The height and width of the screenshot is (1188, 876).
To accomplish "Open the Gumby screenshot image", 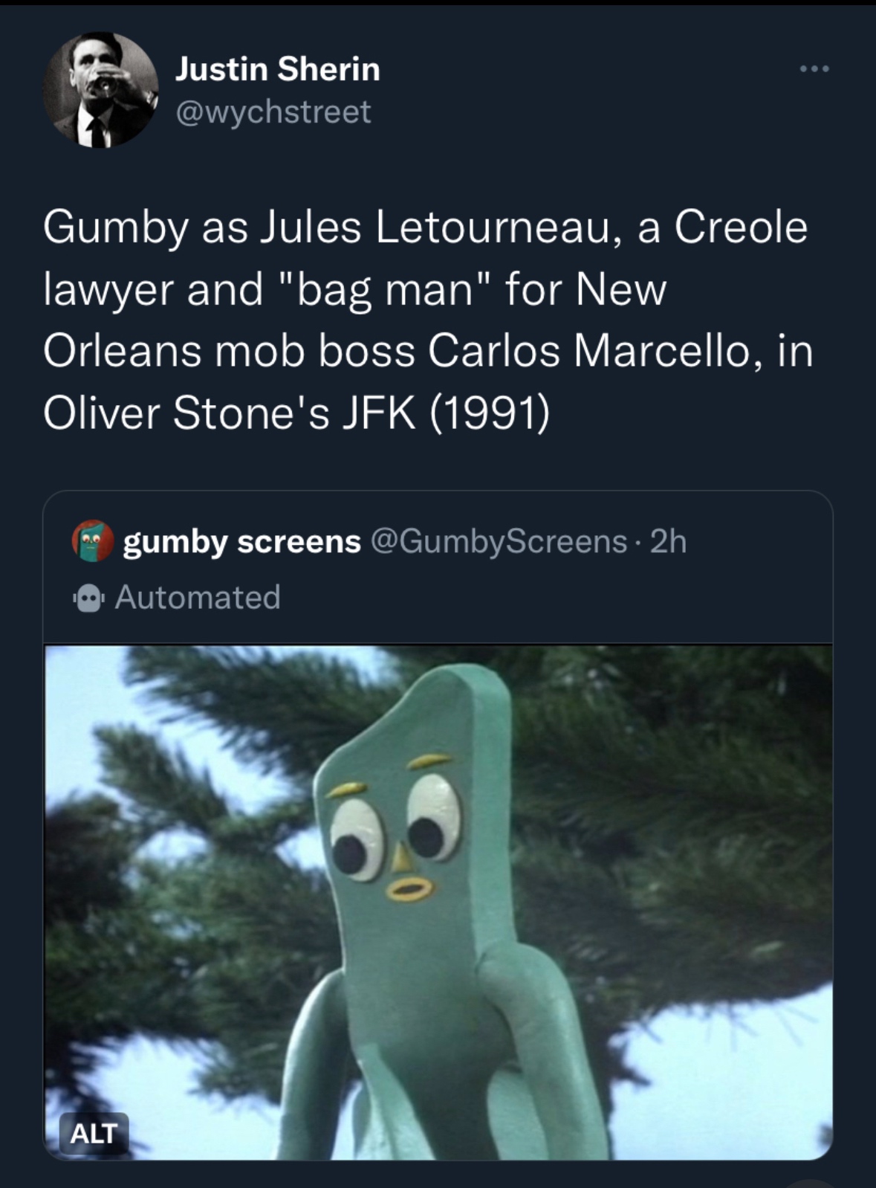I will 438,901.
